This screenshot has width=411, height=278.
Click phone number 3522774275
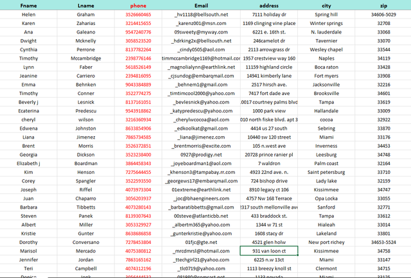point(138,93)
